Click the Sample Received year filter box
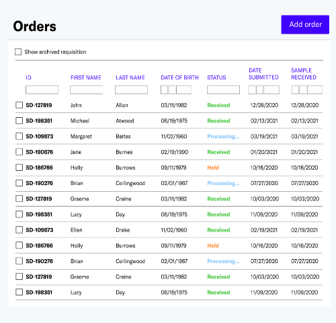The image size is (336, 323). (x=314, y=89)
